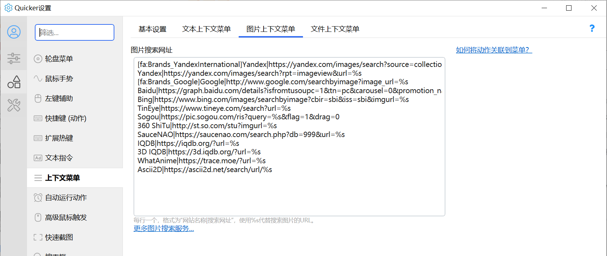This screenshot has height=256, width=607.
Task: Switch to the 文件上下文菜单 tab
Action: click(x=335, y=29)
